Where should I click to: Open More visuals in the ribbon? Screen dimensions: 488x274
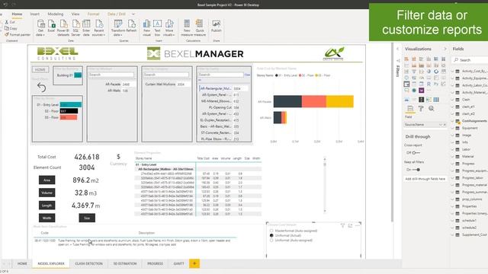pos(169,28)
